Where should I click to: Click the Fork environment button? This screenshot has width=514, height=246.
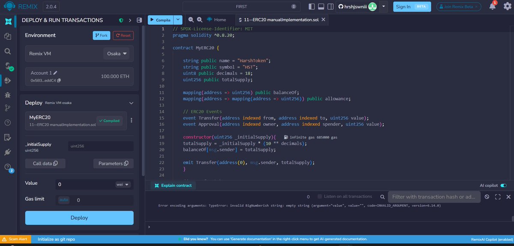coord(102,36)
